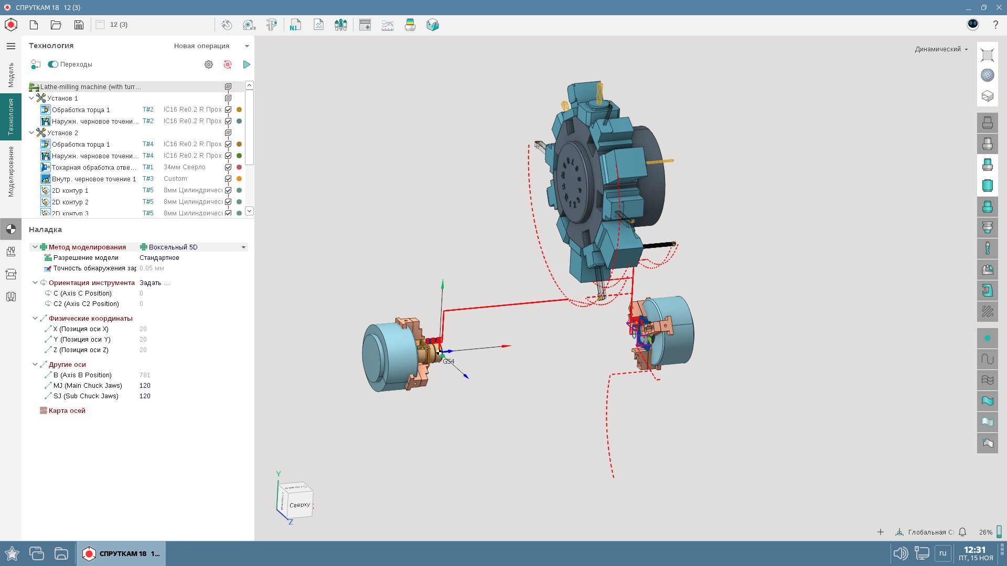1007x566 pixels.
Task: Click the help question mark icon
Action: point(995,25)
